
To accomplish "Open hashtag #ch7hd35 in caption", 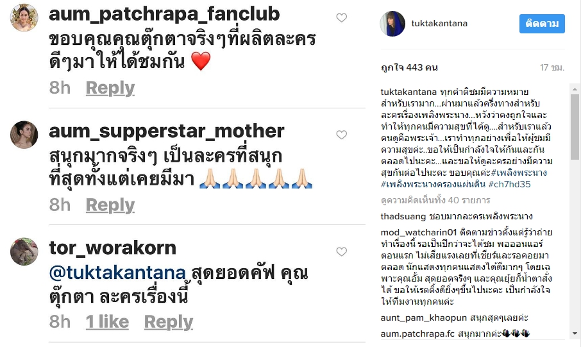I will 509,184.
